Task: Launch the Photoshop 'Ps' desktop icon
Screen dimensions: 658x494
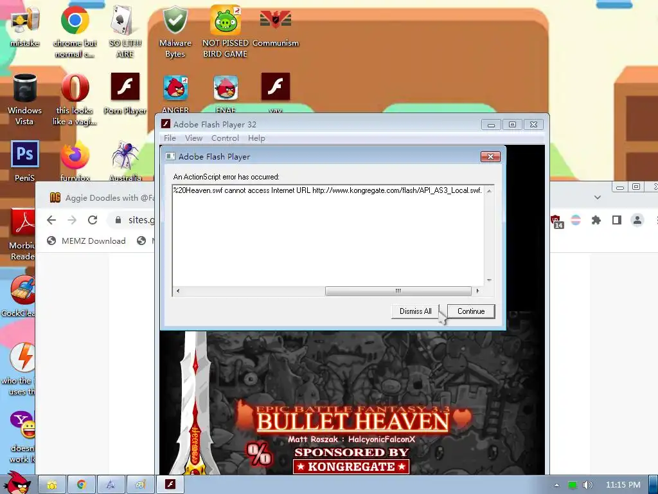Action: 24,160
